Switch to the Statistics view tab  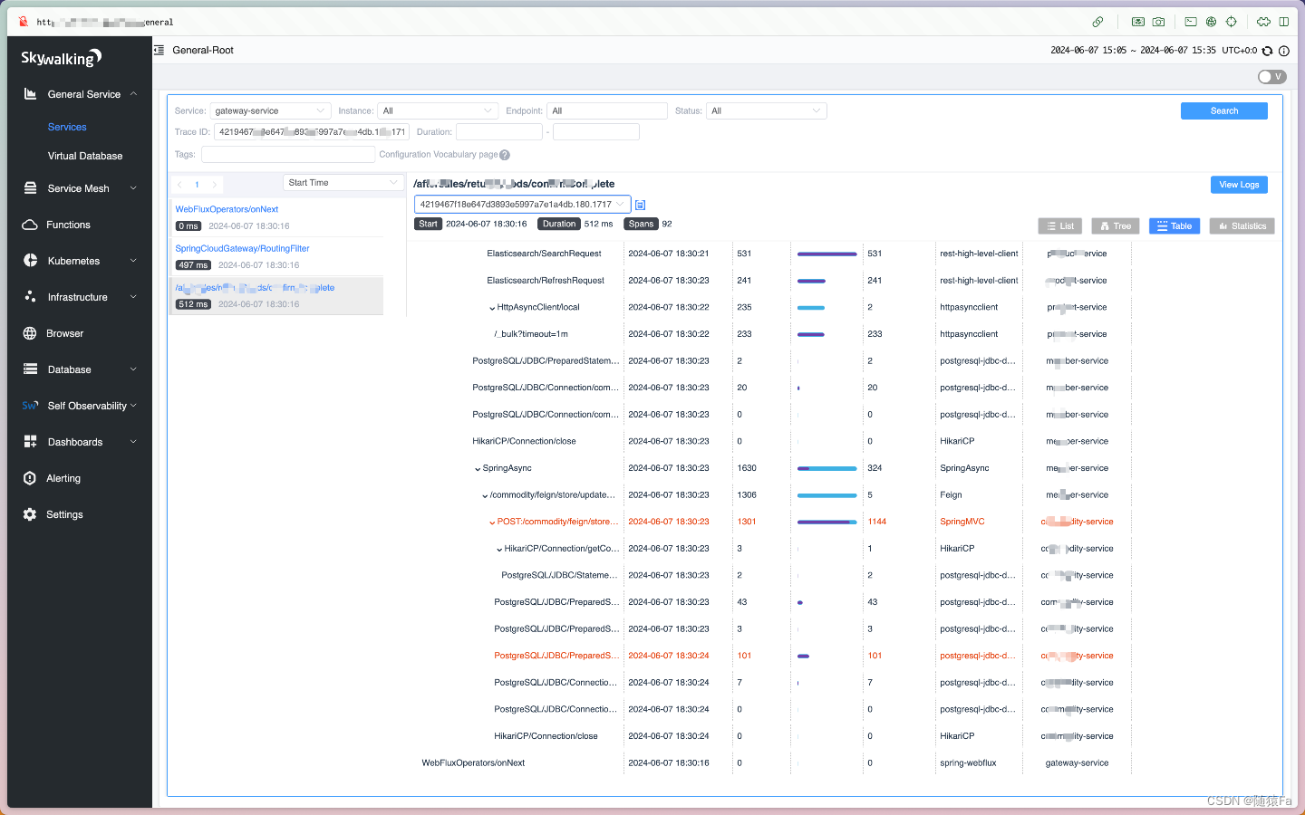tap(1242, 226)
